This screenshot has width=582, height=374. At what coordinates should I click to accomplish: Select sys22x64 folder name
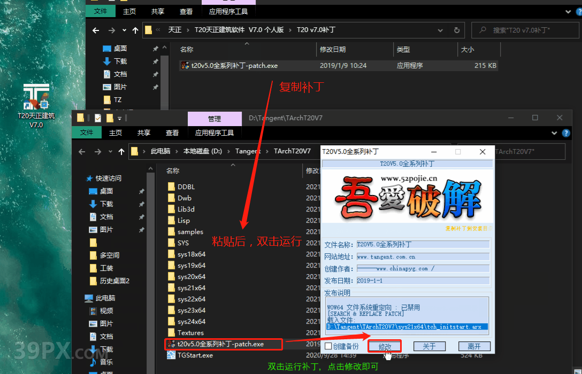tap(192, 299)
